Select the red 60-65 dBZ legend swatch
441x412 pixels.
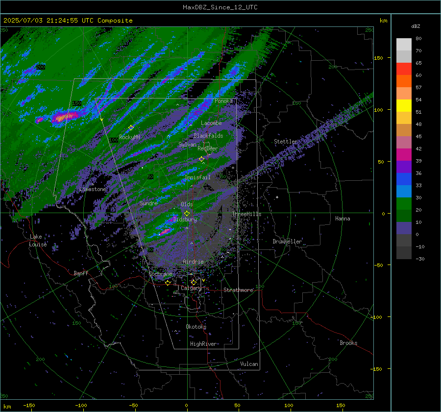[404, 69]
